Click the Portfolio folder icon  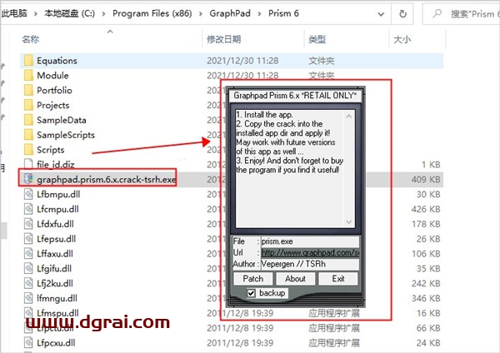[x=27, y=91]
